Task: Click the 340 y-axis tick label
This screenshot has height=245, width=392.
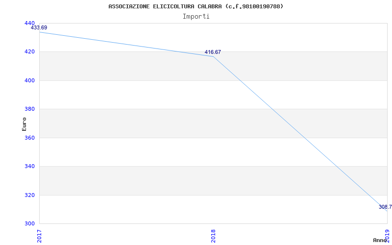Action: point(29,166)
